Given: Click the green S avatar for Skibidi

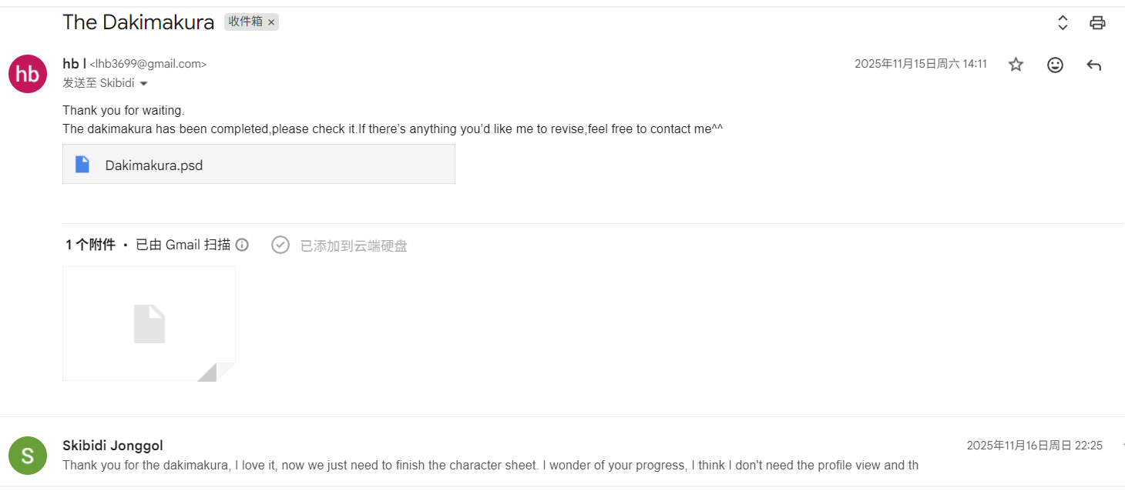Looking at the screenshot, I should 28,455.
